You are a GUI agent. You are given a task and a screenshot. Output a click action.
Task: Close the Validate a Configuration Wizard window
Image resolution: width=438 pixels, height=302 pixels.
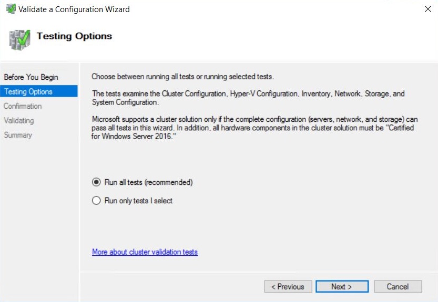[427, 9]
